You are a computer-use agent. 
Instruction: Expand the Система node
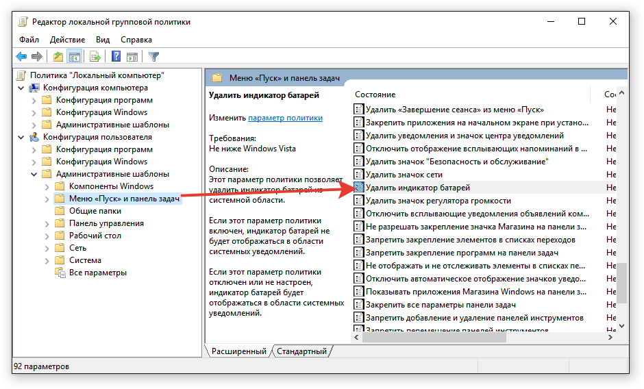tap(47, 261)
